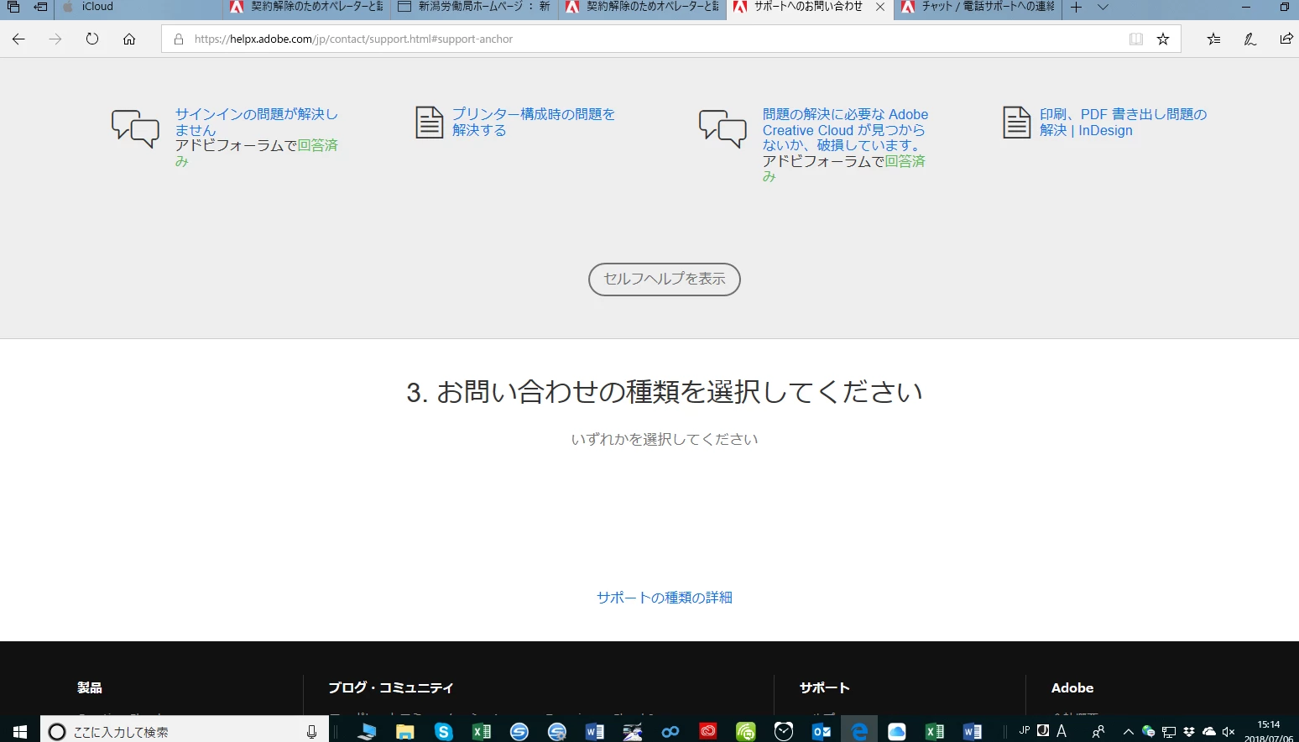Click the ブログ・コミュニティ footer heading
Viewport: 1299px width, 742px height.
(x=391, y=687)
